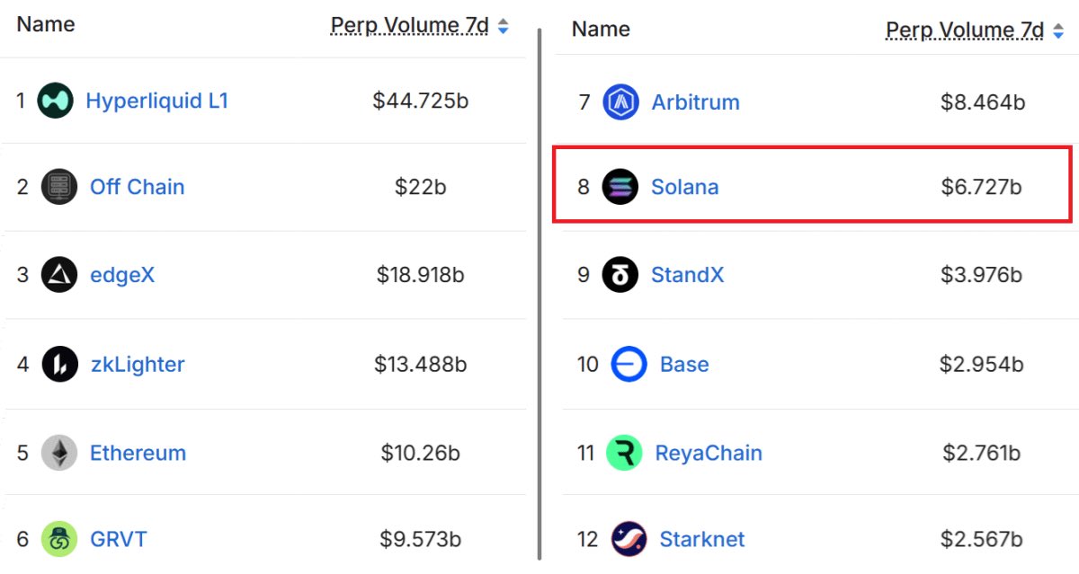The height and width of the screenshot is (574, 1079).
Task: Open the Arbitrum chain link
Action: pyautogui.click(x=695, y=102)
